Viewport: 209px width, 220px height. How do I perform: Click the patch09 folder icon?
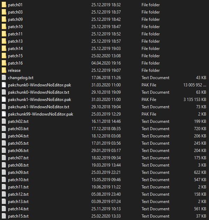pyautogui.click(x=4, y=19)
